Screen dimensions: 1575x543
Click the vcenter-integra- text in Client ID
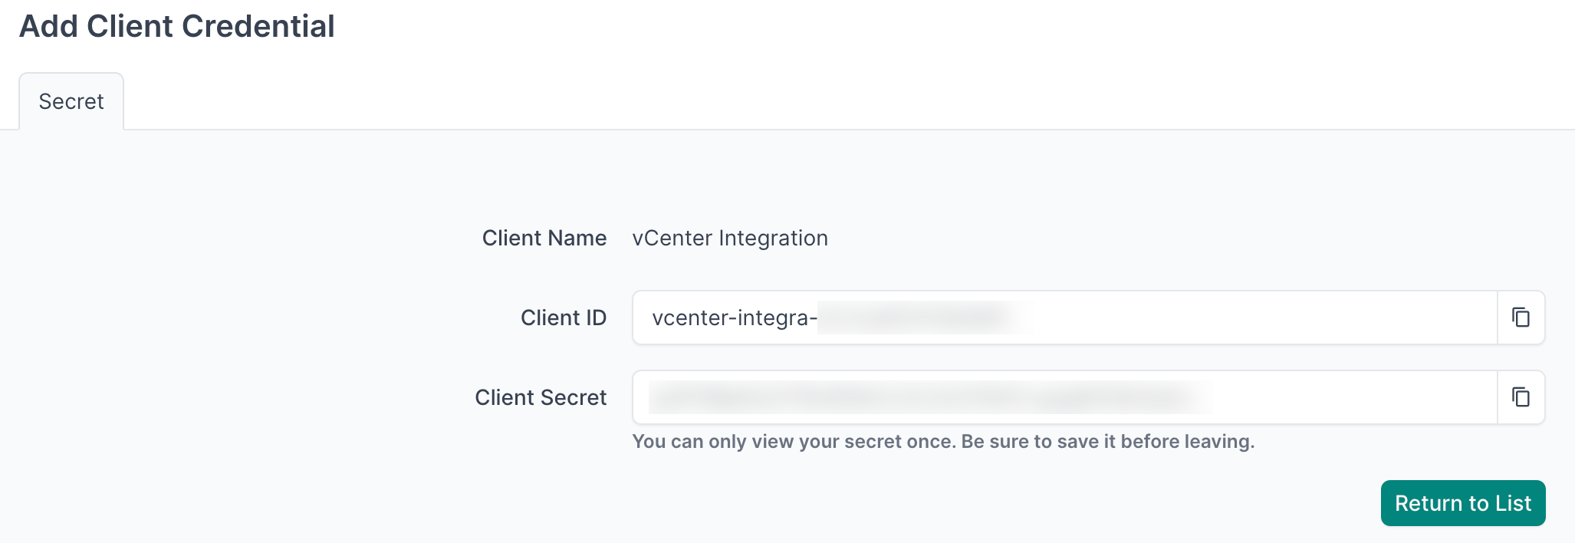click(x=734, y=318)
